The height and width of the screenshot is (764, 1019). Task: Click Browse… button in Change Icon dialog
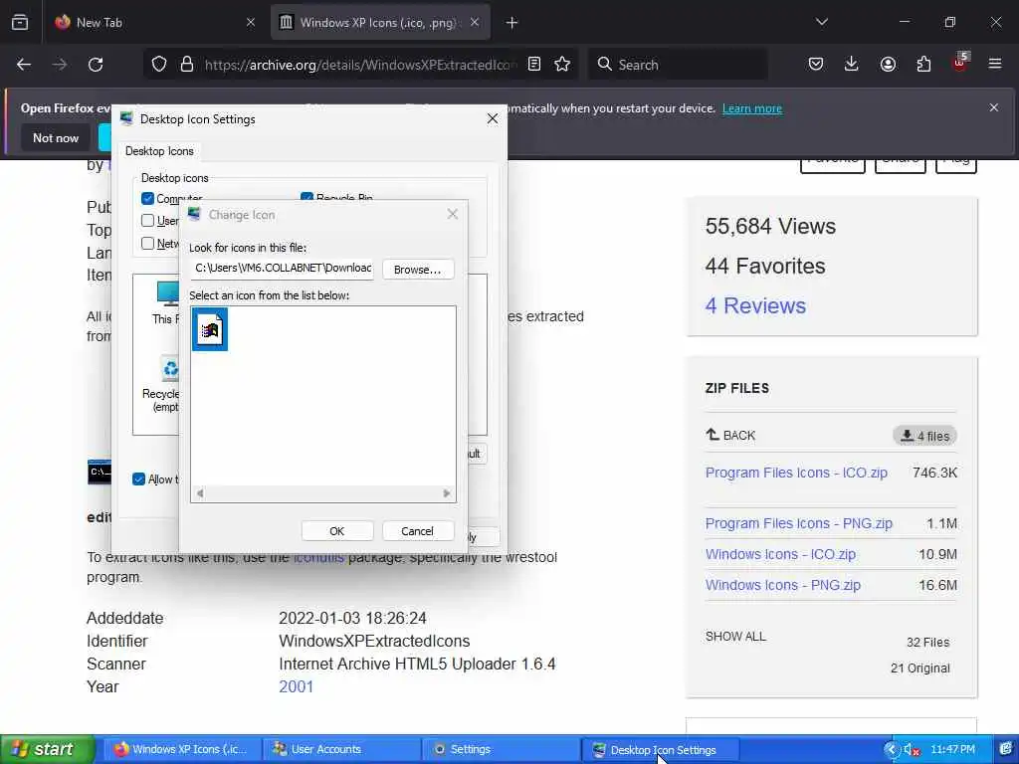417,269
